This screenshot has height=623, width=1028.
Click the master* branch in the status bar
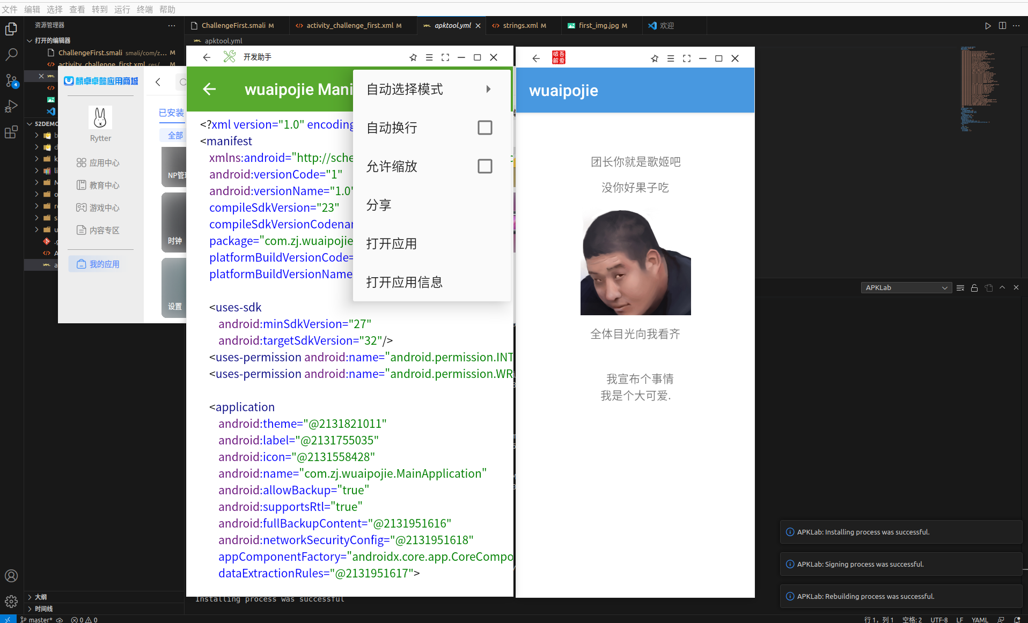pyautogui.click(x=37, y=619)
